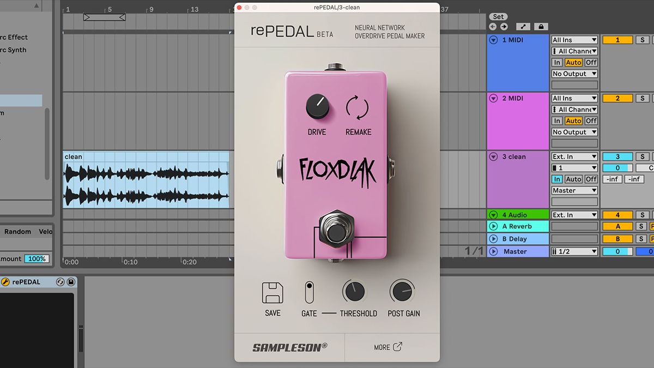Open track 1 All Ins input dropdown
Viewport: 654px width, 368px height.
(574, 40)
